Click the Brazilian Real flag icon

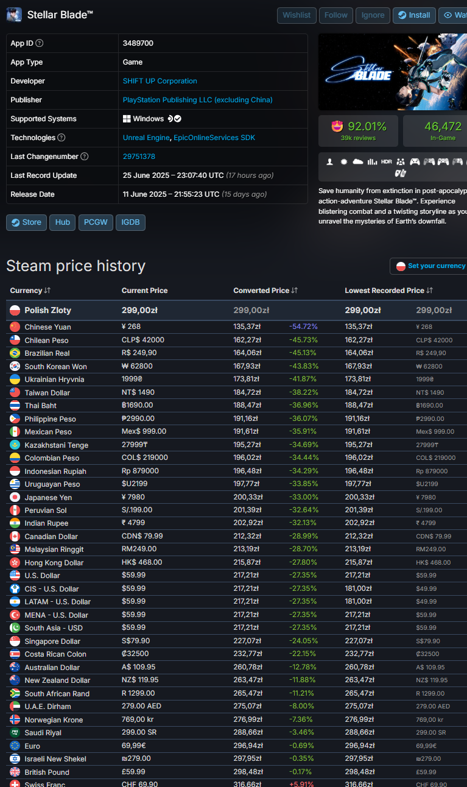point(15,353)
